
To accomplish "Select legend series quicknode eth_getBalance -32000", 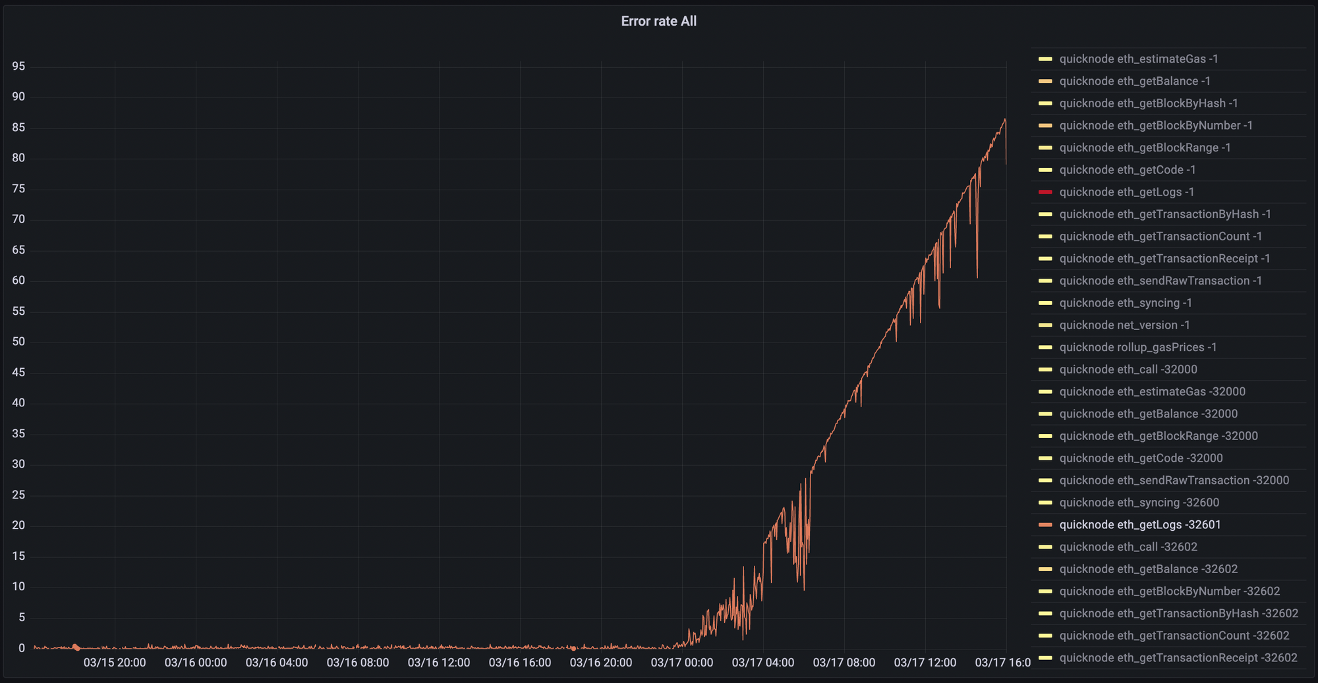I will pos(1148,414).
